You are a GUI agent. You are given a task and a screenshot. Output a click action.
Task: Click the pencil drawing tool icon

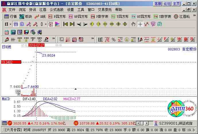pyautogui.click(x=7, y=40)
